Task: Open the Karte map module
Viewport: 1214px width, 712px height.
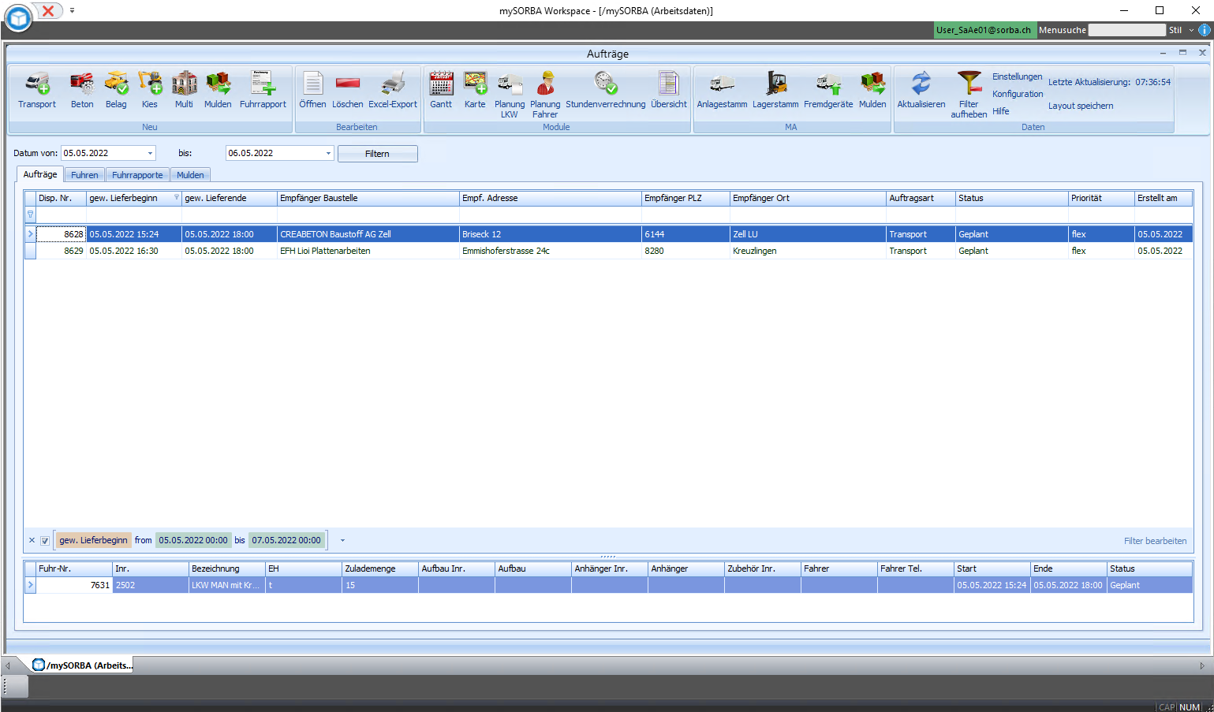Action: [475, 91]
